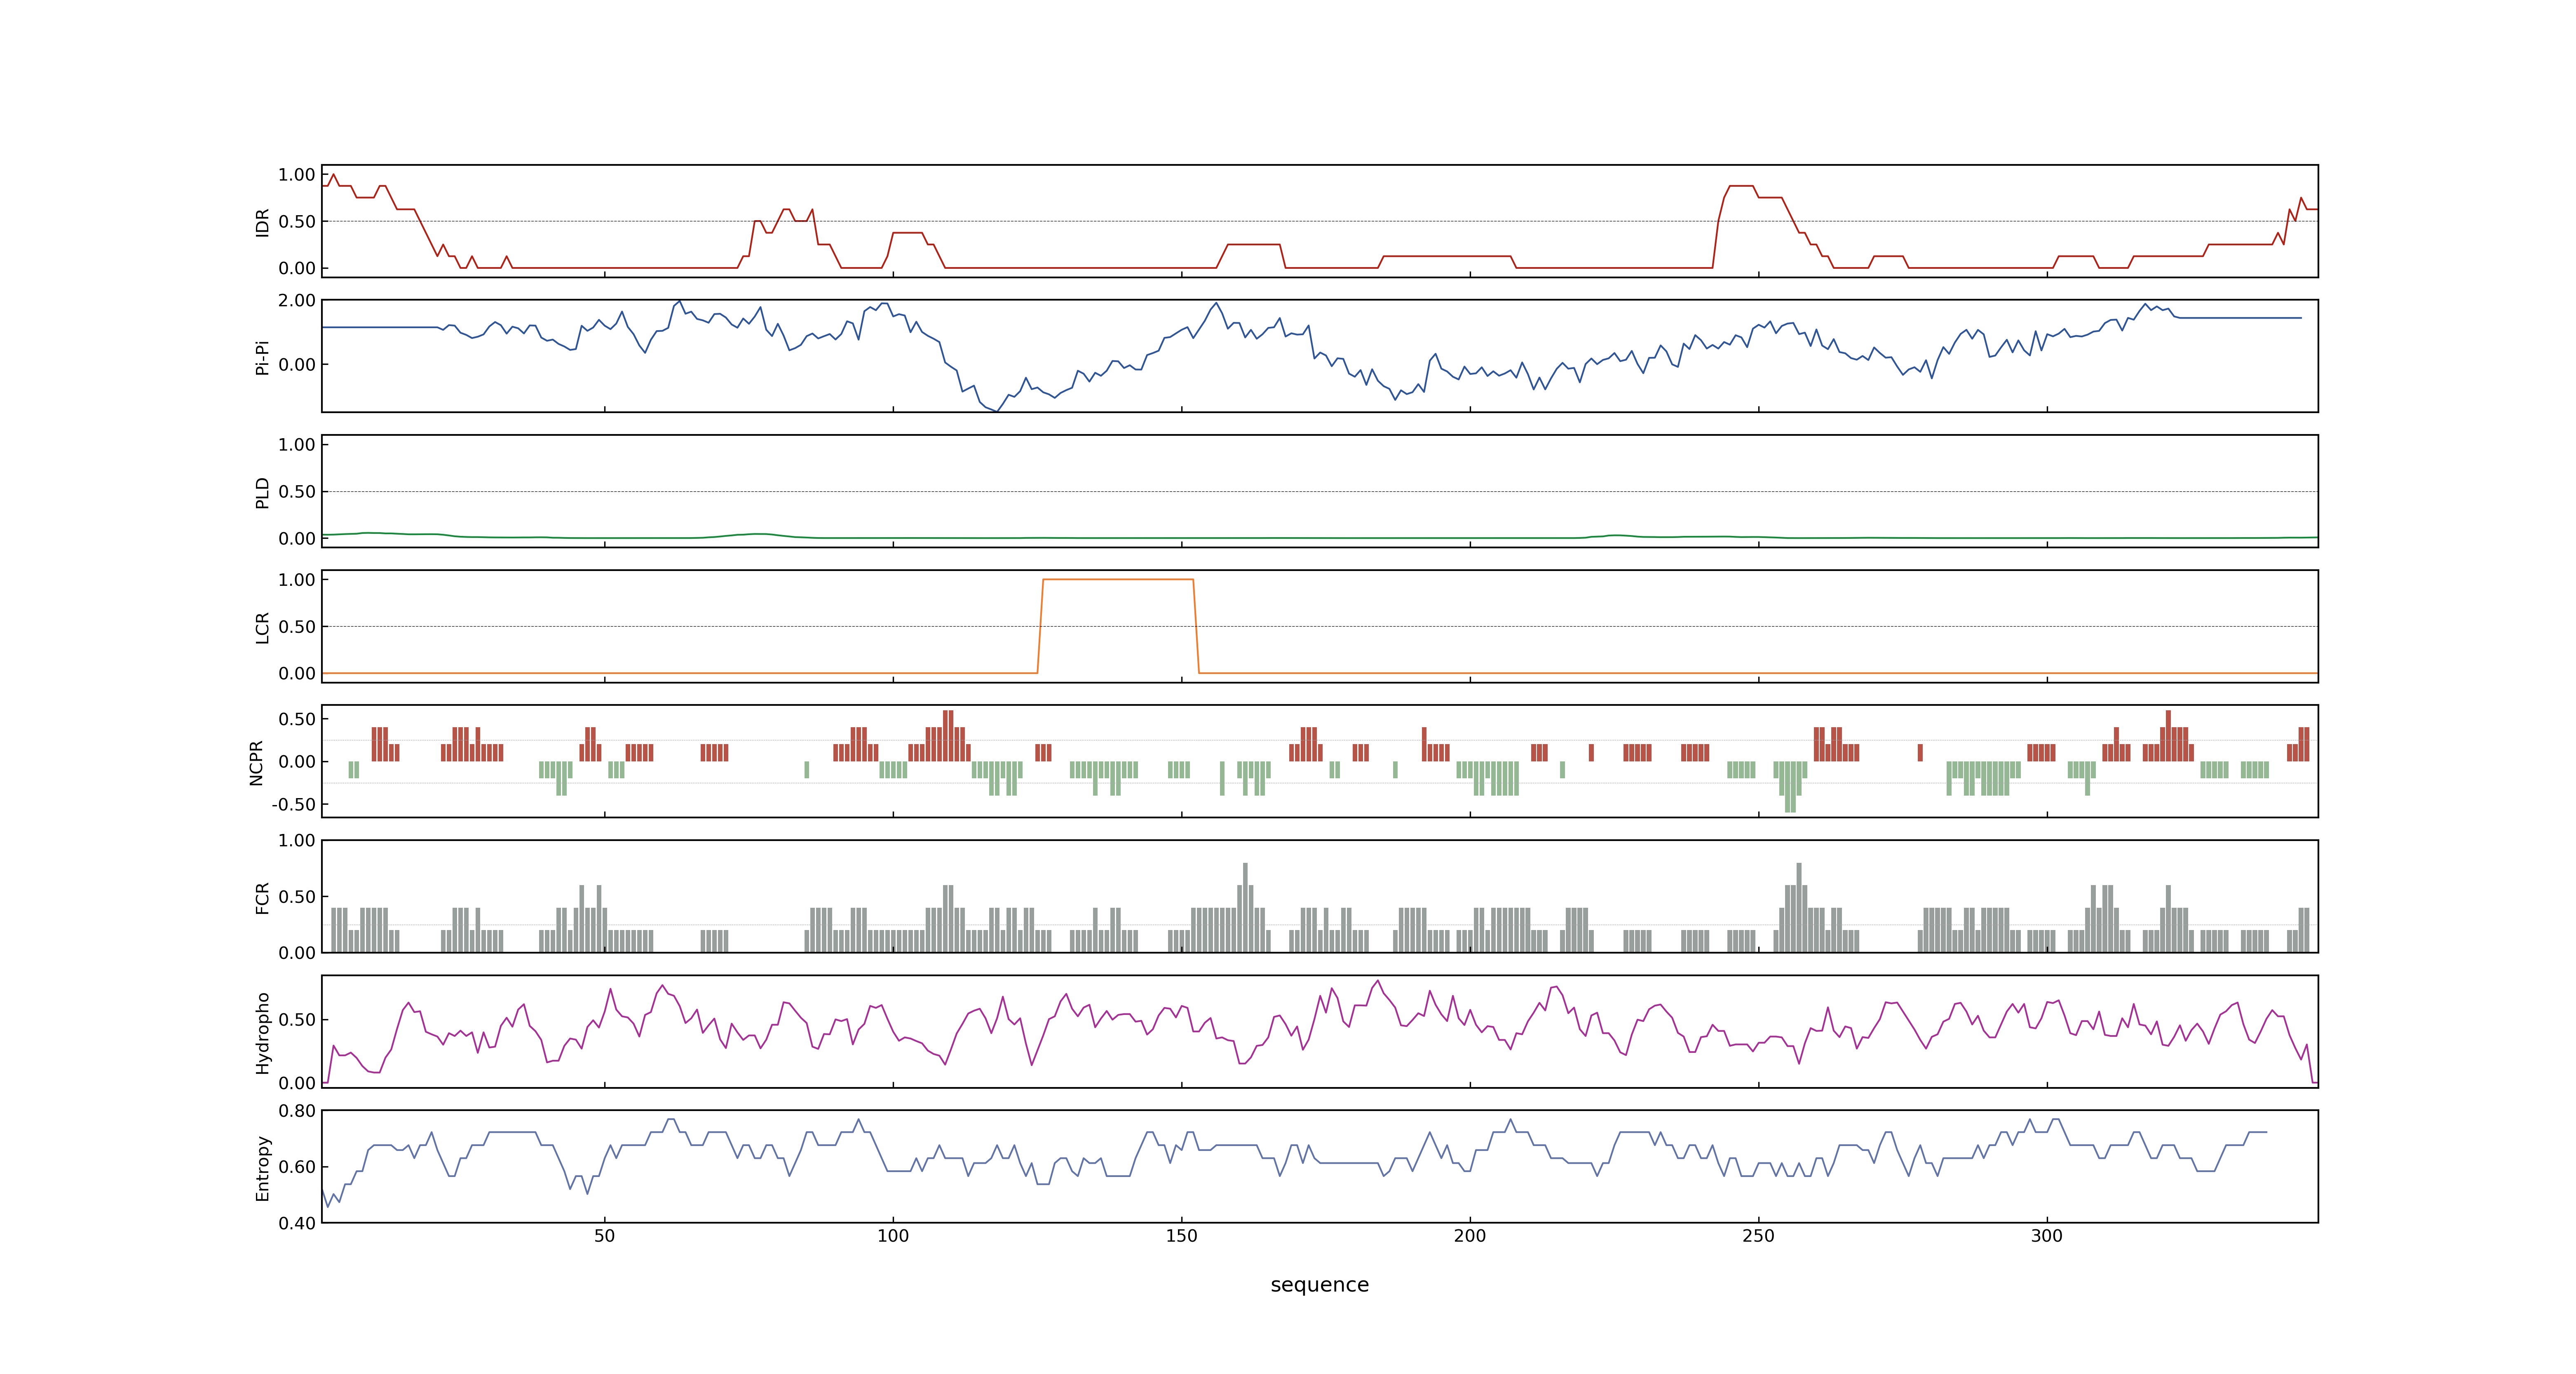Click the x-axis tick label 100
This screenshot has width=2576, height=1374.
[x=893, y=1236]
